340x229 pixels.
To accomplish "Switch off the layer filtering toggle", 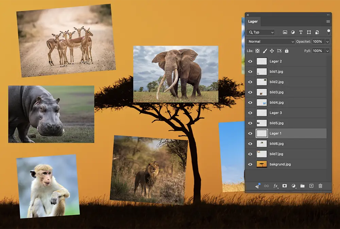I will (328, 32).
